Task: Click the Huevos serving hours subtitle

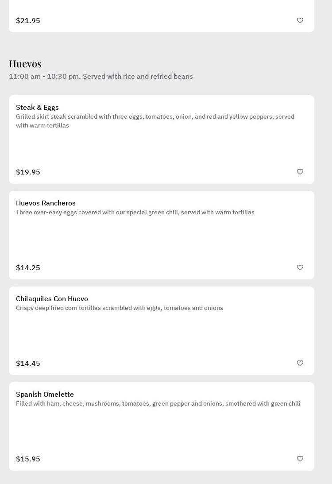Action: (x=101, y=76)
